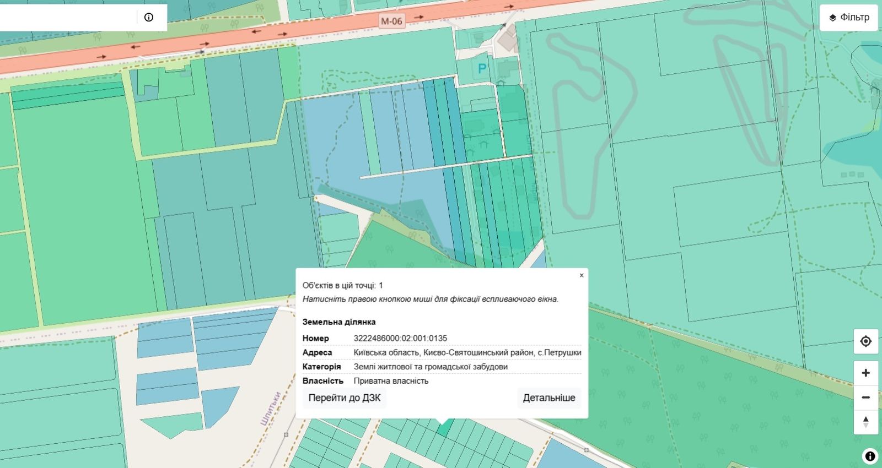Open the Фільтр layers panel
Image resolution: width=882 pixels, height=468 pixels.
click(849, 18)
